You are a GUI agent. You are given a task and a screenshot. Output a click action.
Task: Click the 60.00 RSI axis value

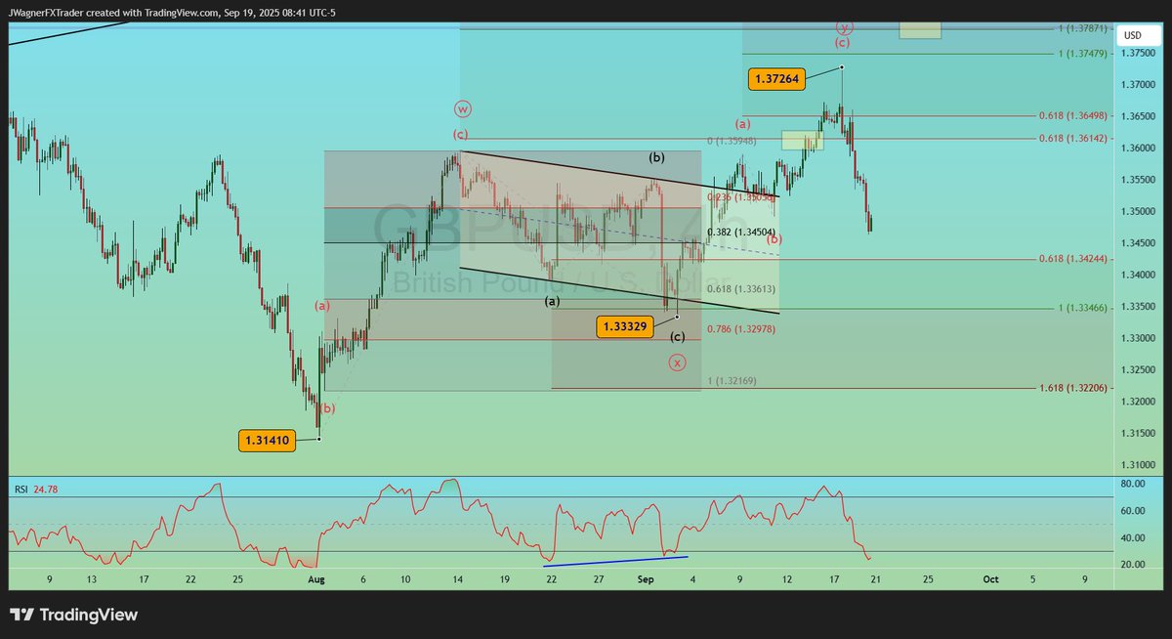[1132, 510]
